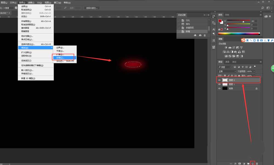Toggle visibility of 图层 1 layer
Viewport: 274px width, 165px height.
(219, 84)
